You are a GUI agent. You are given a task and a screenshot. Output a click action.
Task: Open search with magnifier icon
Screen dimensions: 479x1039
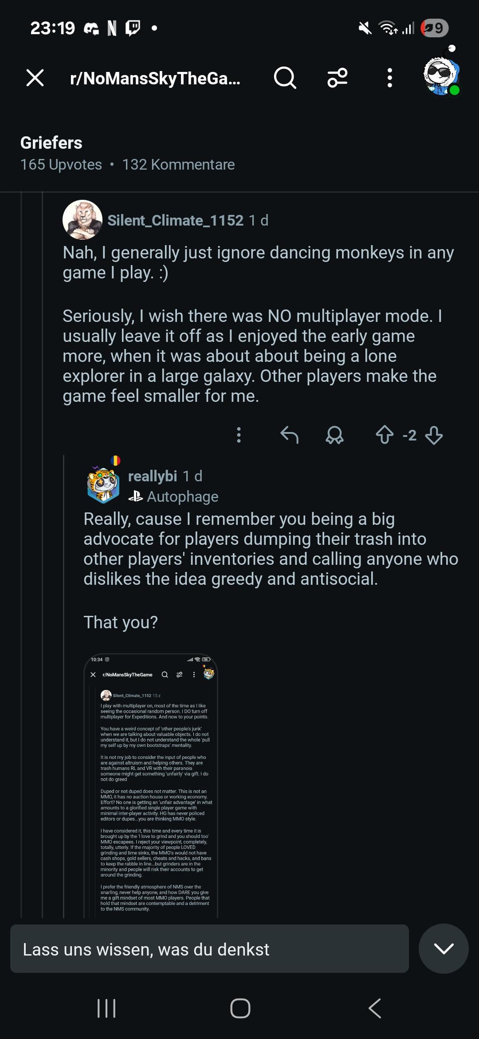pyautogui.click(x=285, y=78)
